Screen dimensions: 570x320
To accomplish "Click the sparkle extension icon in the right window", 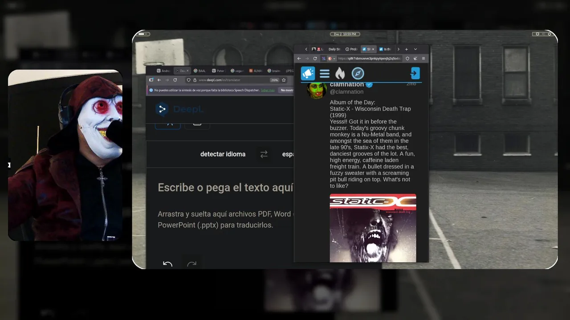I will tap(415, 58).
